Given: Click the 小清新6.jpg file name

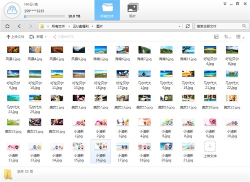Looking at the screenshot, I should click(166, 134).
